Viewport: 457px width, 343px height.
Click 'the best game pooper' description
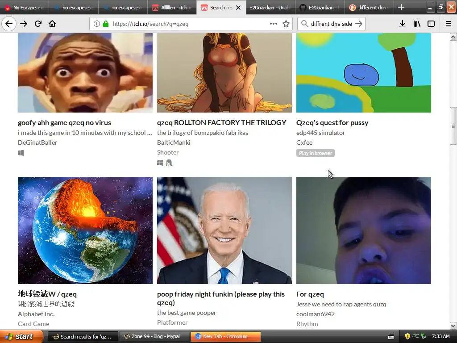(x=187, y=312)
